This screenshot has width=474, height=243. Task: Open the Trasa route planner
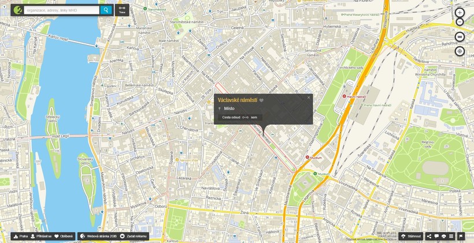pos(122,10)
